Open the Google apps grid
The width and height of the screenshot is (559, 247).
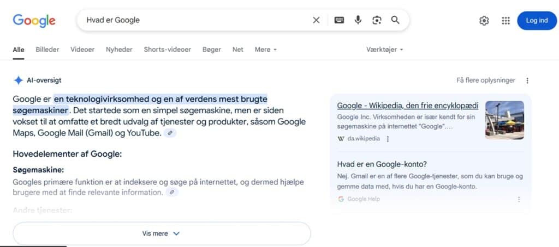coord(506,21)
